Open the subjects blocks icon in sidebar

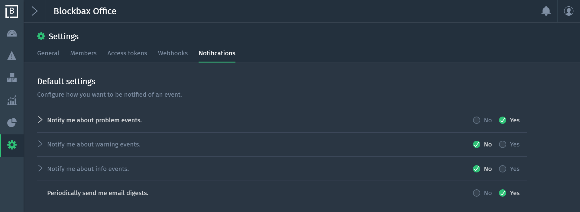tap(12, 78)
